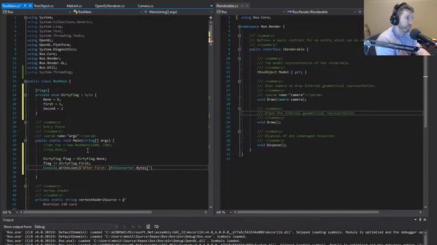Close the IRenderable.cs tab
Screen dimensions: 437x245
click(x=247, y=6)
